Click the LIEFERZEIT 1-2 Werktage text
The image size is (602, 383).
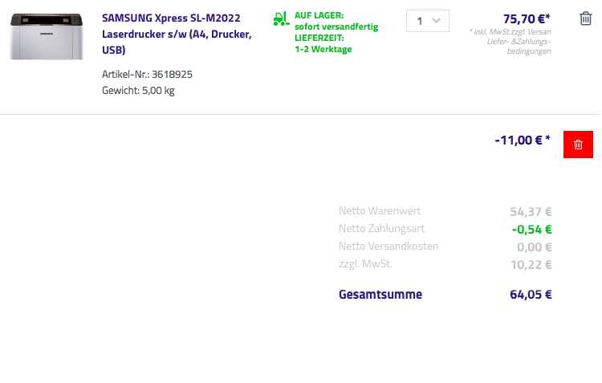[323, 43]
